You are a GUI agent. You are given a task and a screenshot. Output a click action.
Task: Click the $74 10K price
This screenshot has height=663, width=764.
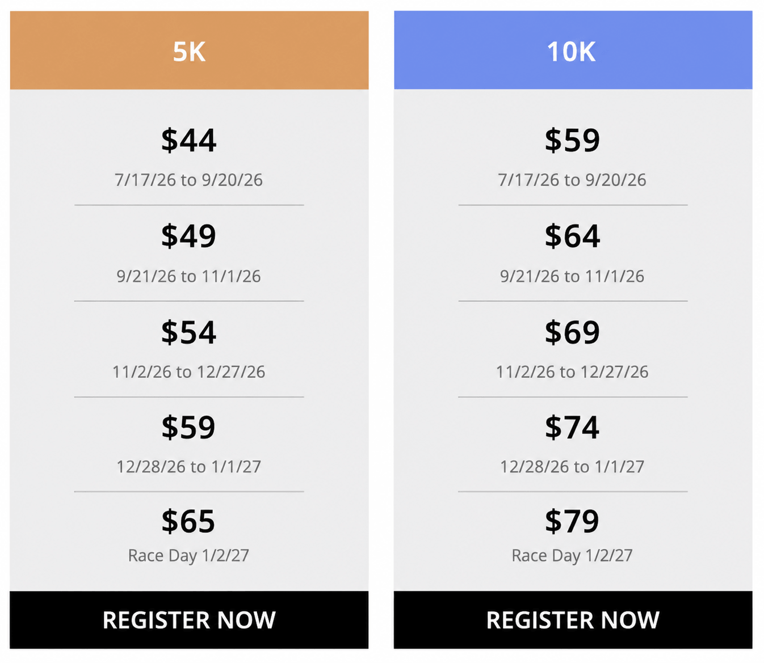(x=573, y=427)
